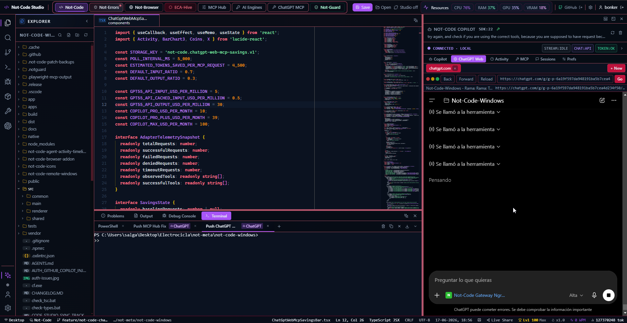
Task: Collapse the Explorer panel chevron
Action: [87, 21]
